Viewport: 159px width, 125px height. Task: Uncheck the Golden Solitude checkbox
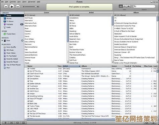point(28,84)
